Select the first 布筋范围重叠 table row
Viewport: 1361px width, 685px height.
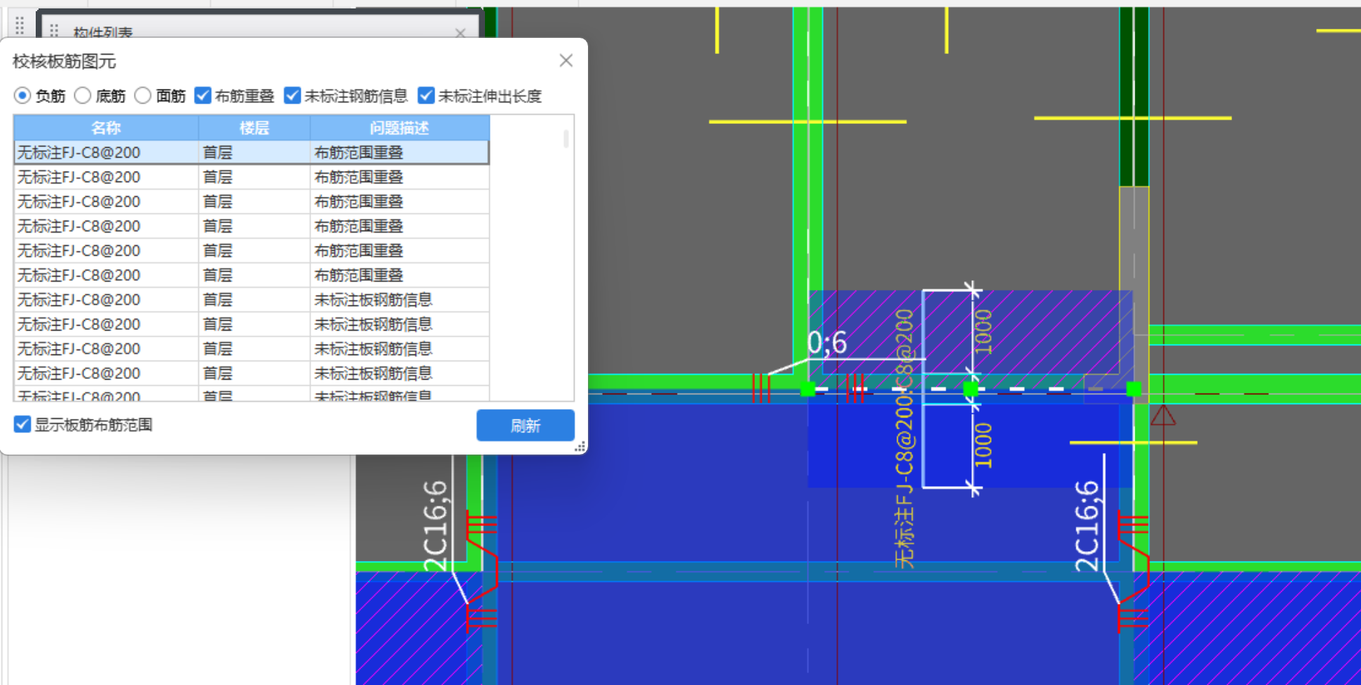(252, 153)
